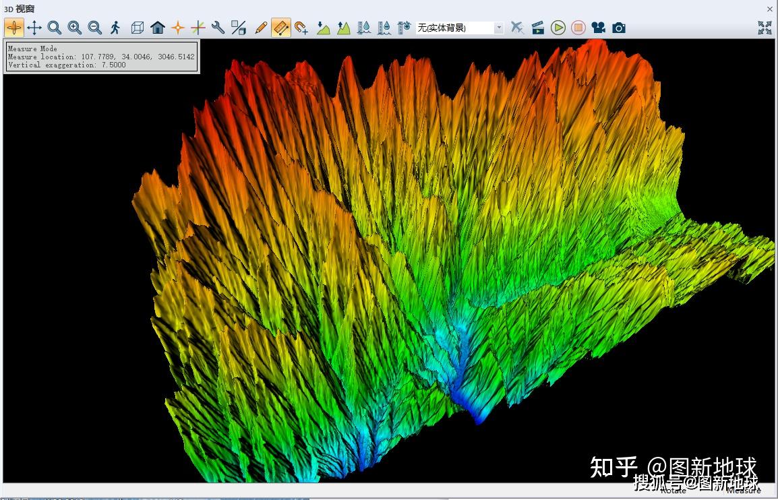The height and width of the screenshot is (500, 778).
Task: Open the 无(实体背景) background dropdown
Action: point(460,28)
